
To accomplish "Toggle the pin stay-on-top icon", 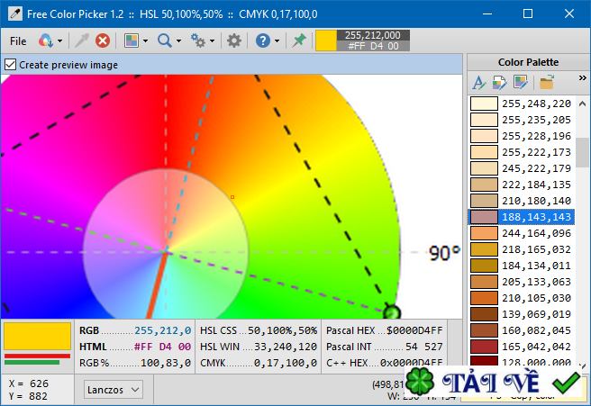I will coord(299,41).
